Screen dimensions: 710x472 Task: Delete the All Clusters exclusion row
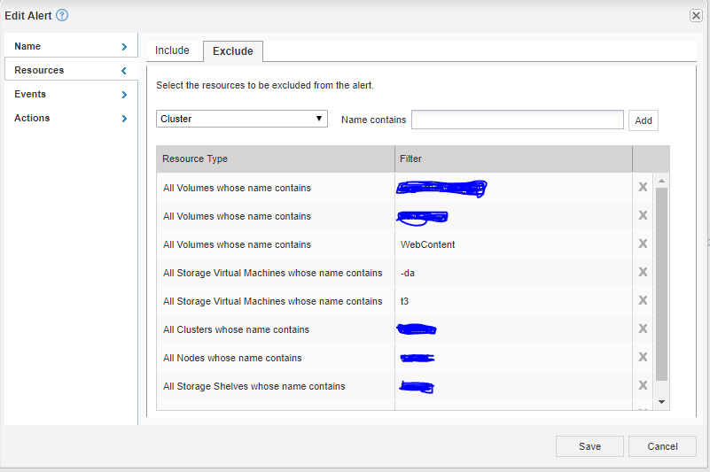[643, 329]
